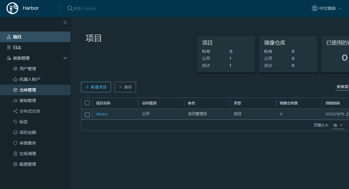Click the 删除 button
The height and width of the screenshot is (189, 349).
(x=125, y=87)
